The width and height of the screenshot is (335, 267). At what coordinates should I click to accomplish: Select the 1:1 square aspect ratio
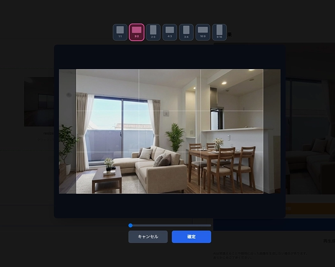point(120,32)
